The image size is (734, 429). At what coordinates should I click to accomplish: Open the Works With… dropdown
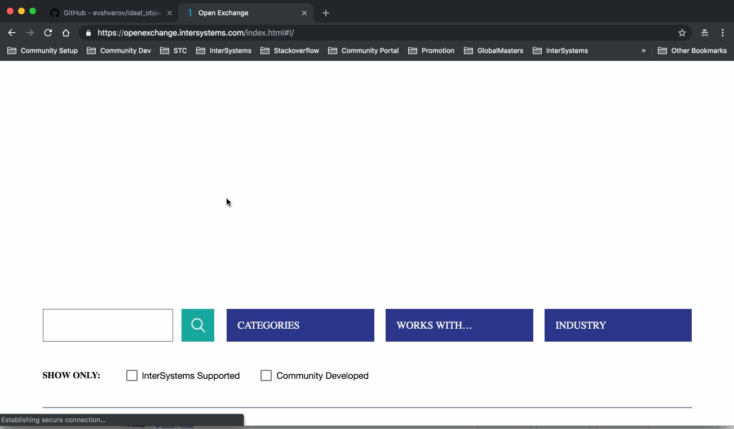459,325
